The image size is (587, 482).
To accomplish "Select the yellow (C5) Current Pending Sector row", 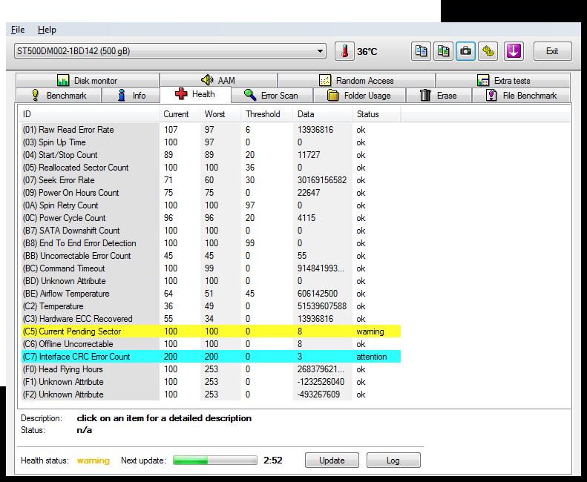I will click(x=211, y=331).
